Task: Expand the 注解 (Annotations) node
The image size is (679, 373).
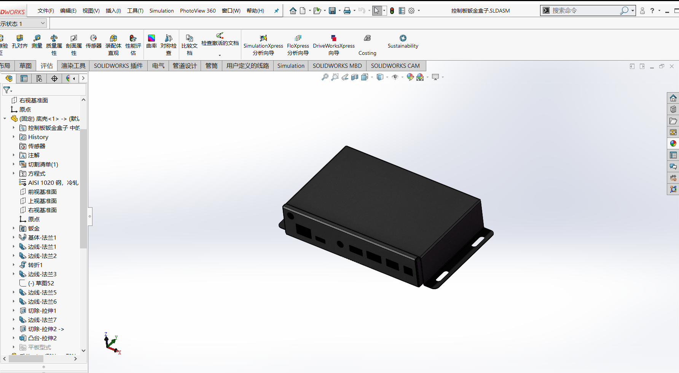Action: coord(14,155)
